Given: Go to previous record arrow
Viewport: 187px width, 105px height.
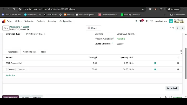Looking at the screenshot, I should click(x=178, y=28).
